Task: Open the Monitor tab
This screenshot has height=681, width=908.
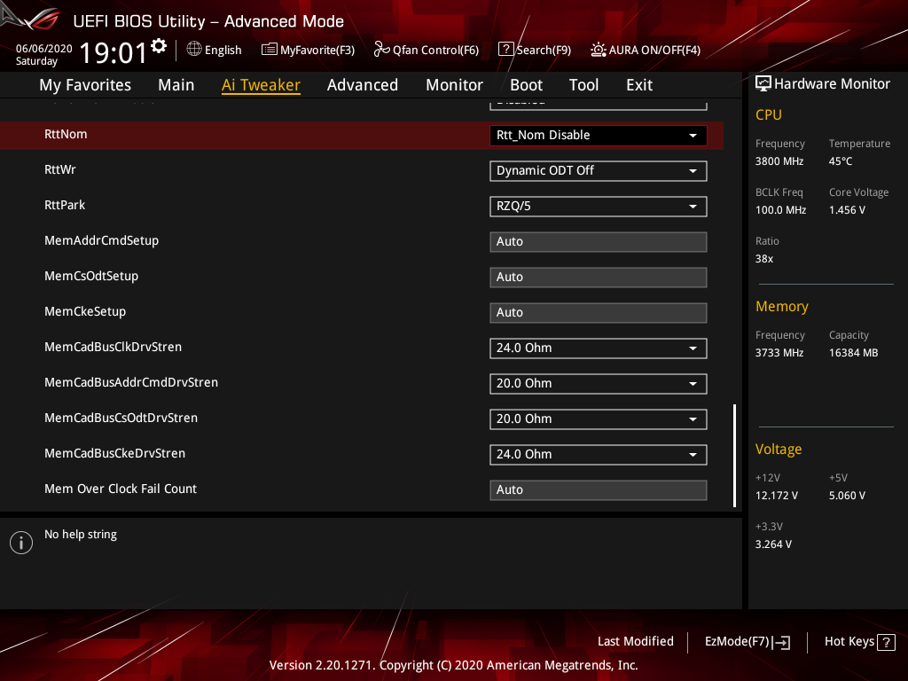Action: point(454,85)
